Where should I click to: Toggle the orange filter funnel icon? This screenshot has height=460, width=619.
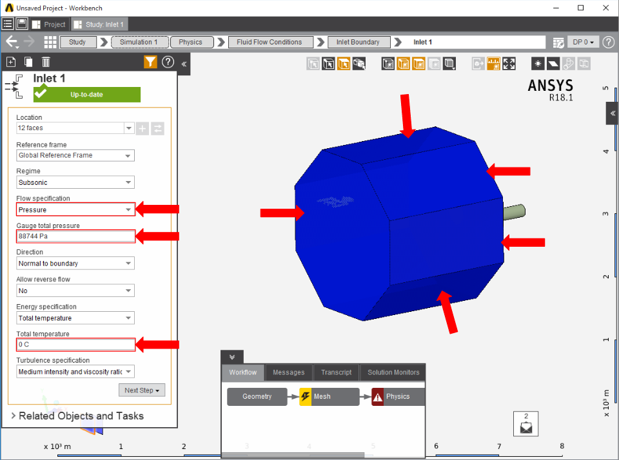[150, 62]
